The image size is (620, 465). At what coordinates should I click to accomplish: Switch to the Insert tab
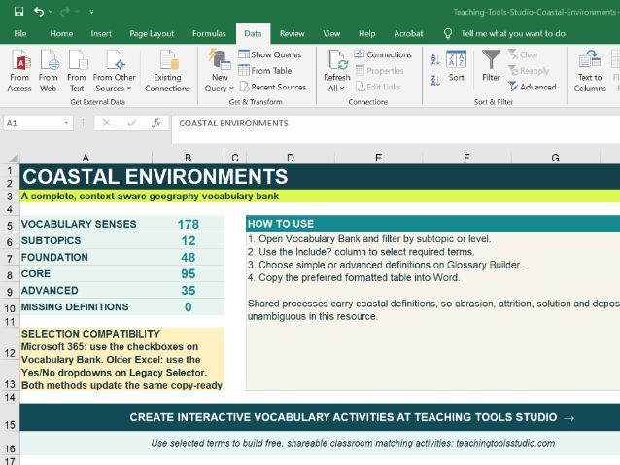(101, 34)
